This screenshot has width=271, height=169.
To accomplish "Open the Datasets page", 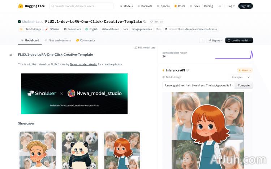I will [x=145, y=6].
